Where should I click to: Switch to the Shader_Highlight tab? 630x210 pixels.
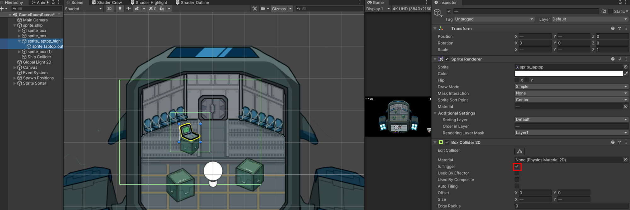[149, 3]
